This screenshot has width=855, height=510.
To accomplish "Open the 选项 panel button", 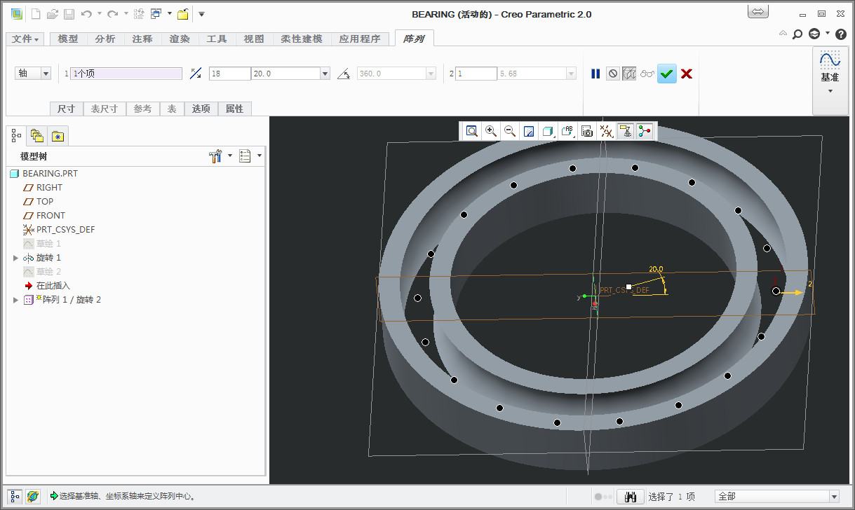I will pyautogui.click(x=201, y=109).
